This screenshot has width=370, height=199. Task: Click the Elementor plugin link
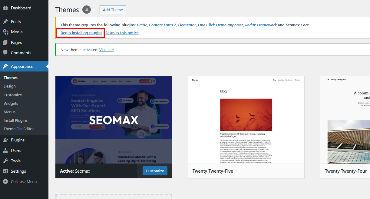(x=187, y=25)
